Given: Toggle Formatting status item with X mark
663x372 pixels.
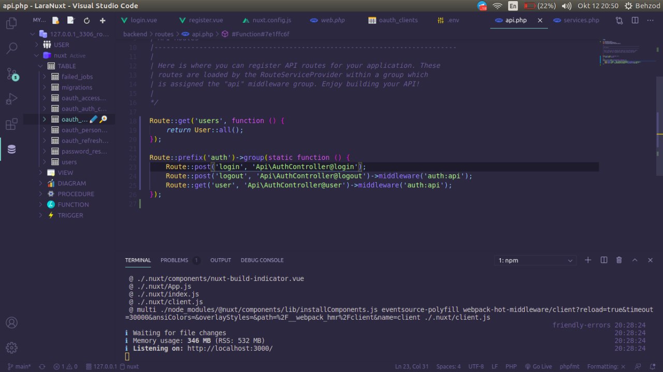Looking at the screenshot, I should pyautogui.click(x=606, y=366).
